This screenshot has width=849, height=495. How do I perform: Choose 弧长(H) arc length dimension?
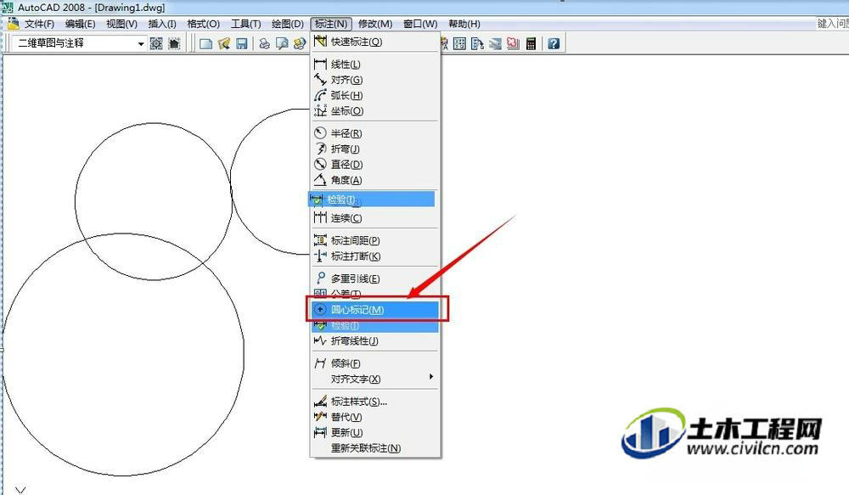click(374, 96)
